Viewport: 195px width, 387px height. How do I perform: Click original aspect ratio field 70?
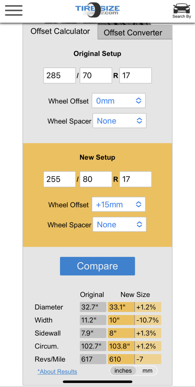coord(96,75)
